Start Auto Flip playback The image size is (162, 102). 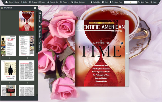95,2
